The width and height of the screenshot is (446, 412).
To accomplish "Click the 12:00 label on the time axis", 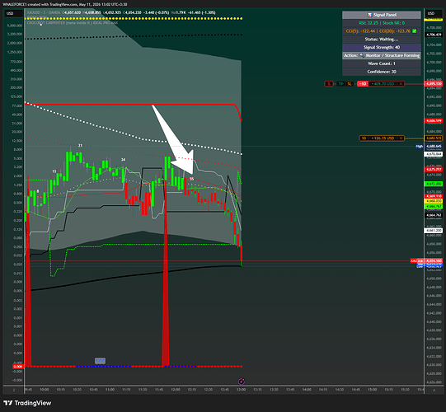I will tap(176, 390).
